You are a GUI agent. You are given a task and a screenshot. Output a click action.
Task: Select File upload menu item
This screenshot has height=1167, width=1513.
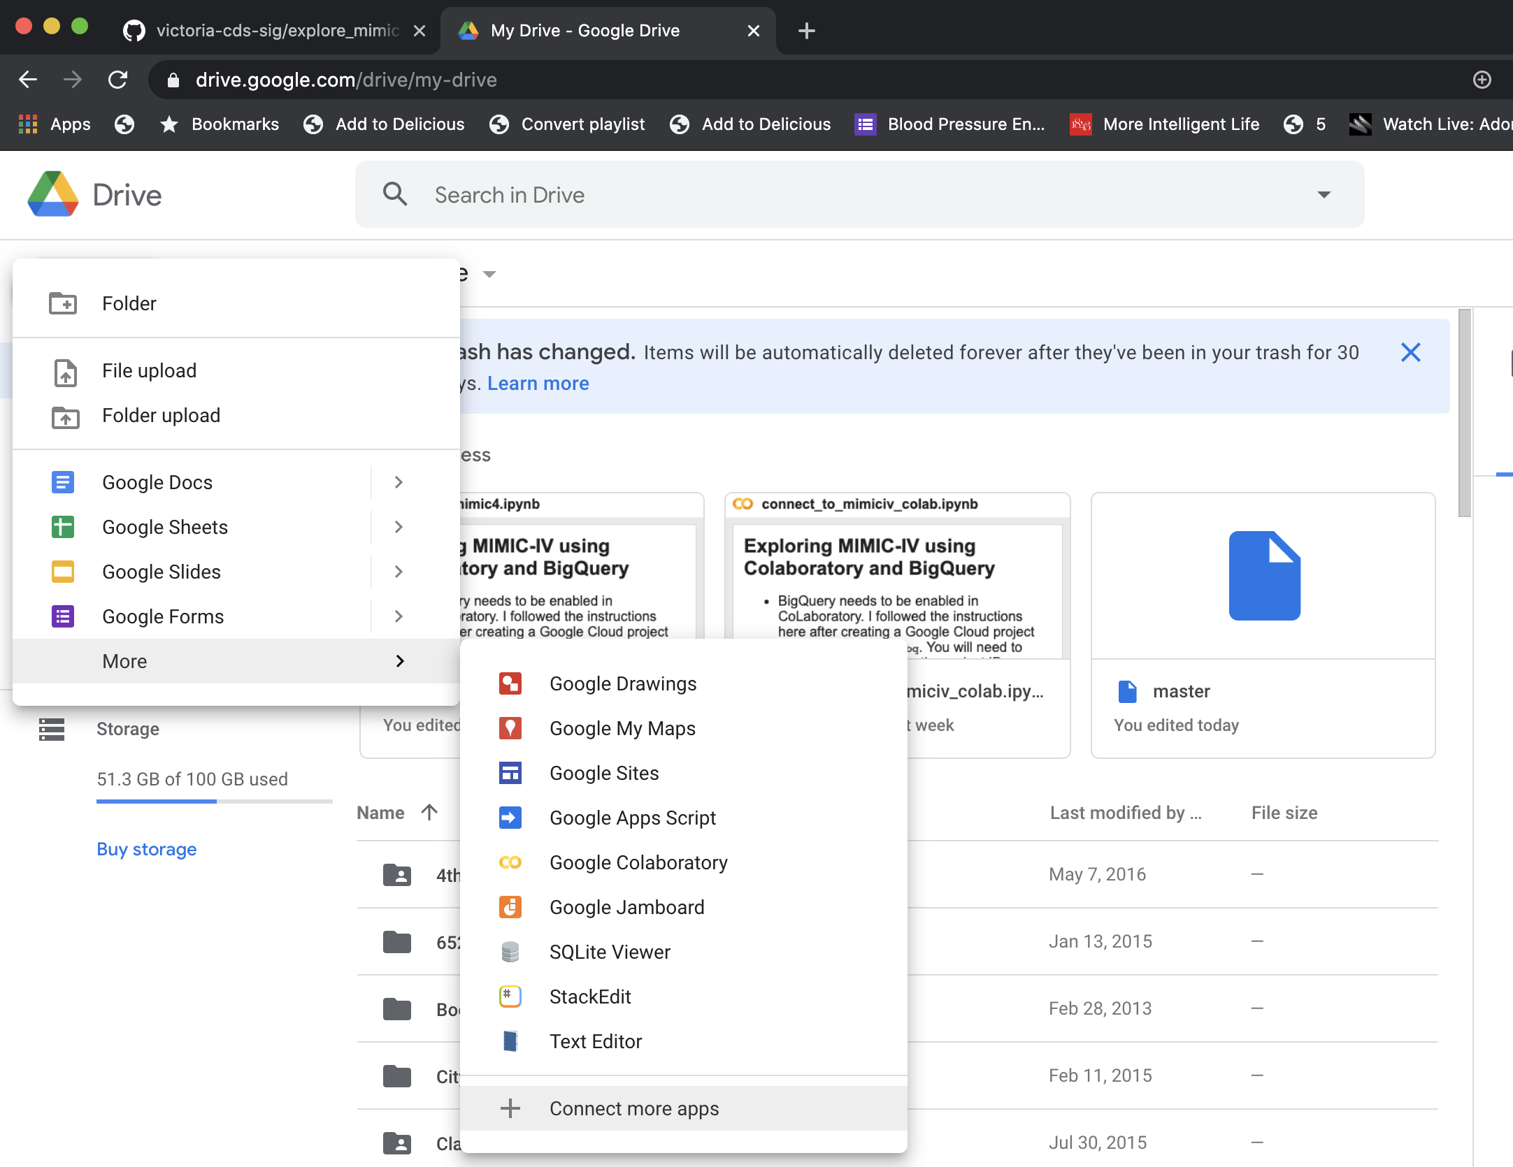pyautogui.click(x=149, y=370)
